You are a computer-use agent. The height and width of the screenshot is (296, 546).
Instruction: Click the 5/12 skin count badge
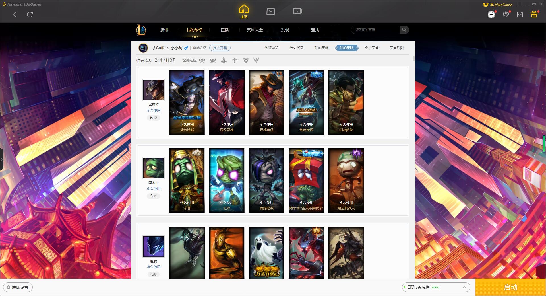coord(154,118)
